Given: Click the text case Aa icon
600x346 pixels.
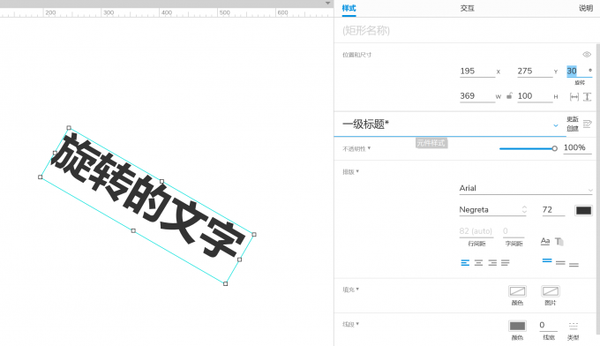Looking at the screenshot, I should coord(545,241).
